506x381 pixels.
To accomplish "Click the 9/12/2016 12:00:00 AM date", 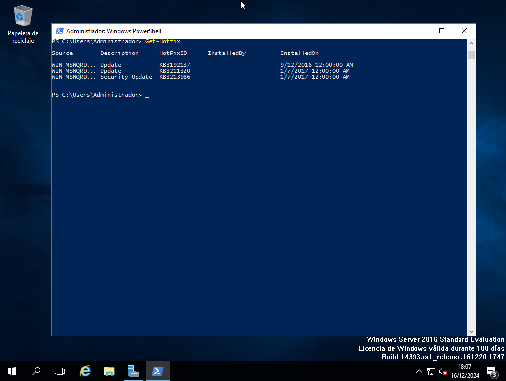I will click(x=317, y=65).
